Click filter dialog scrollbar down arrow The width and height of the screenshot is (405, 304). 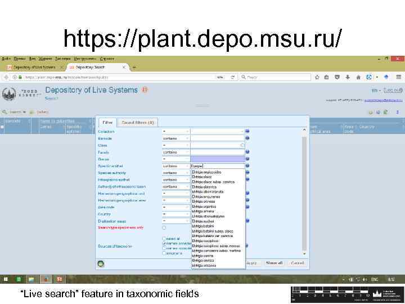pos(304,254)
